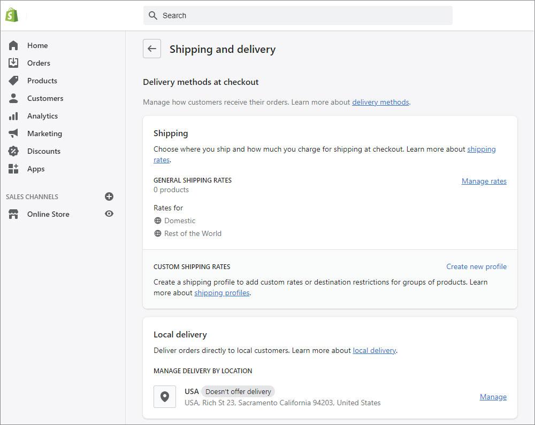Click the Doesn't offer delivery badge
The width and height of the screenshot is (535, 425).
pyautogui.click(x=238, y=391)
